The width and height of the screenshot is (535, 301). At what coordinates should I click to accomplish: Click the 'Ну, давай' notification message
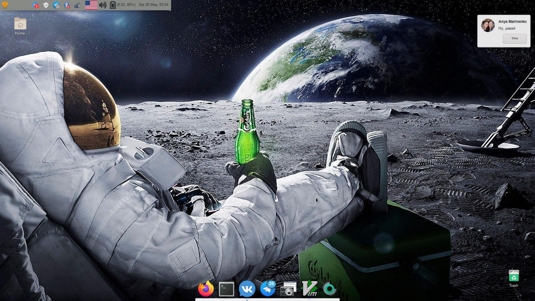(x=507, y=28)
